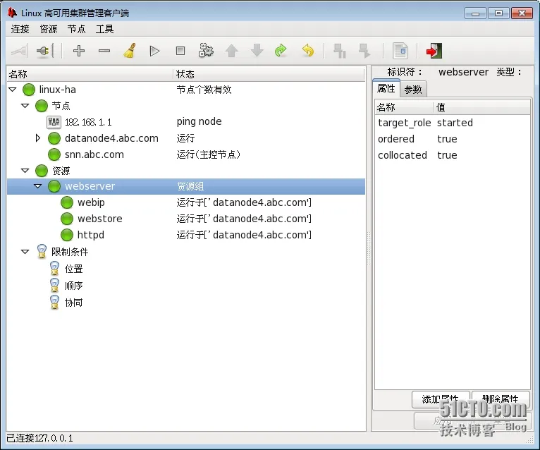This screenshot has height=450, width=540.
Task: Click the first greyed node standby icon
Action: tap(340, 51)
